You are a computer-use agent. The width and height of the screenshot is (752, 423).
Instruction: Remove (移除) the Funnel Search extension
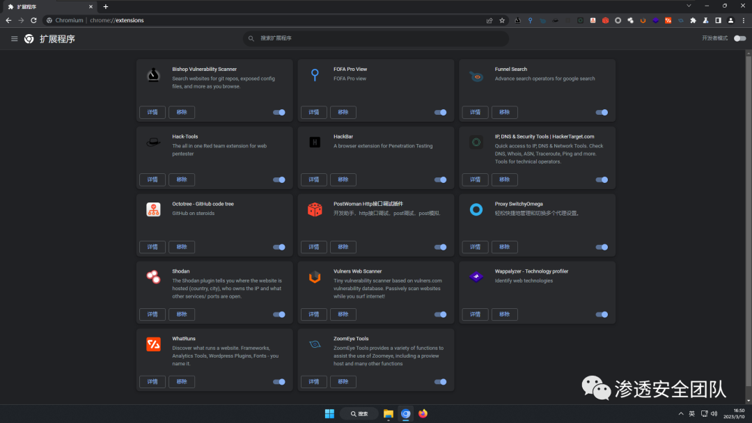point(505,112)
